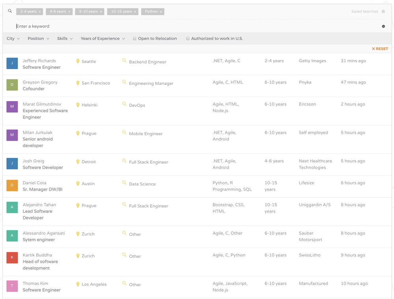This screenshot has height=299, width=394.
Task: Click the RESET button
Action: pos(379,48)
